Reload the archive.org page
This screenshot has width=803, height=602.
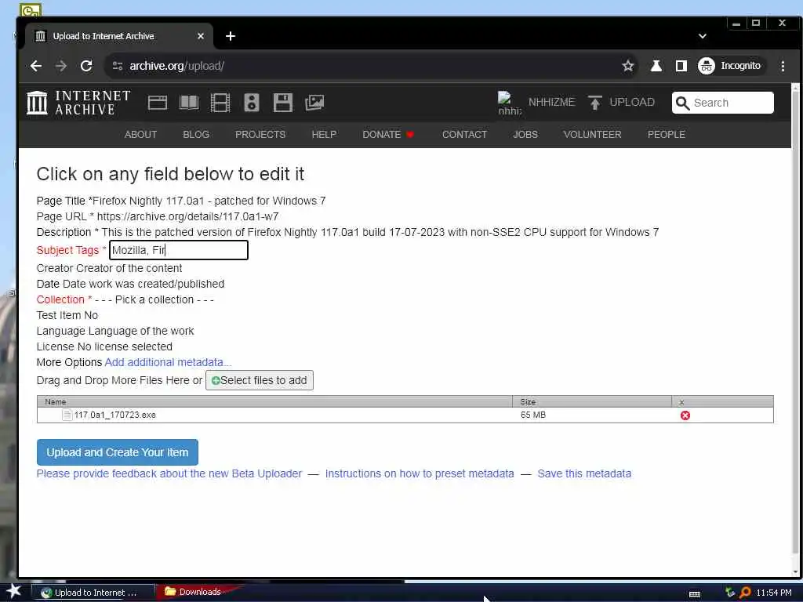86,66
